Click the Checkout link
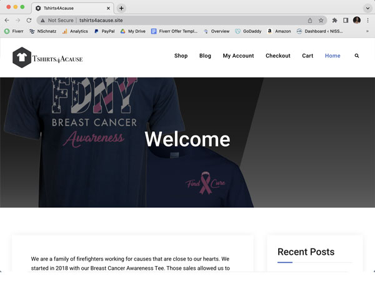Screen dimensions: 375x281 tap(277, 56)
